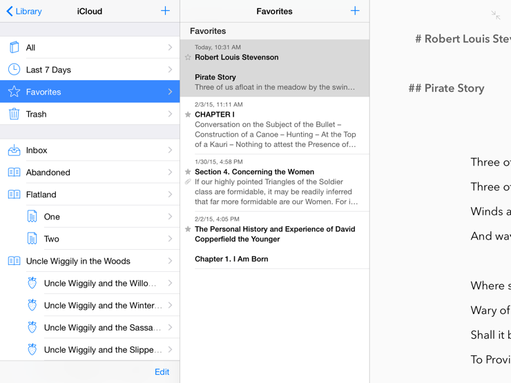The image size is (511, 383).
Task: Toggle the favorite star on CHAPTER I
Action: [x=188, y=115]
